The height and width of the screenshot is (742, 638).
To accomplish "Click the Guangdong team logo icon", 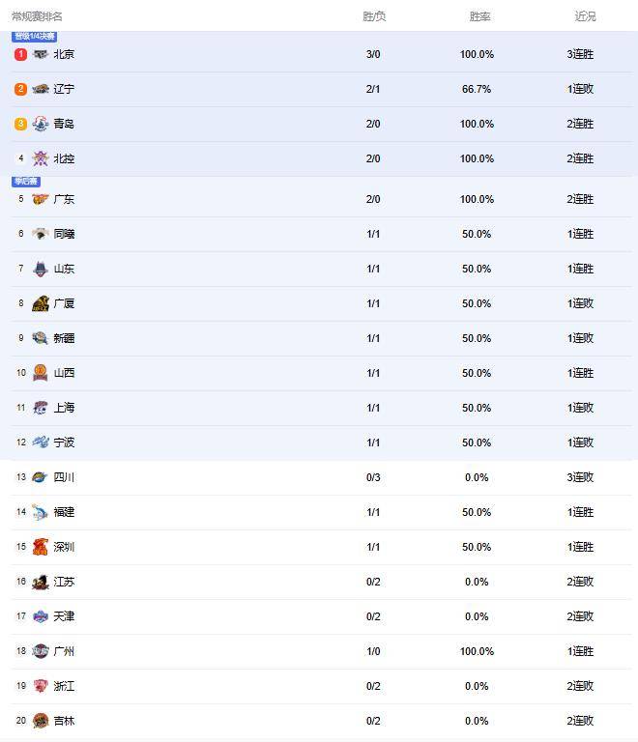I will click(40, 199).
